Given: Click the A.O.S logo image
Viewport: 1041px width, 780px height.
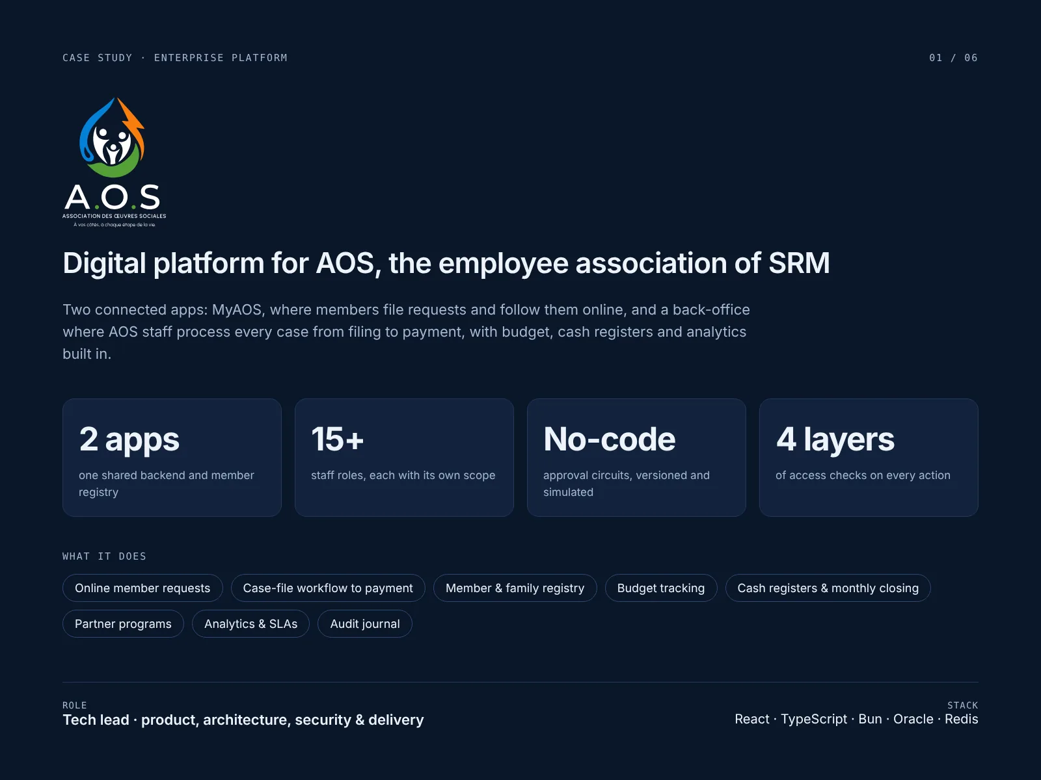Looking at the screenshot, I should pos(115,162).
